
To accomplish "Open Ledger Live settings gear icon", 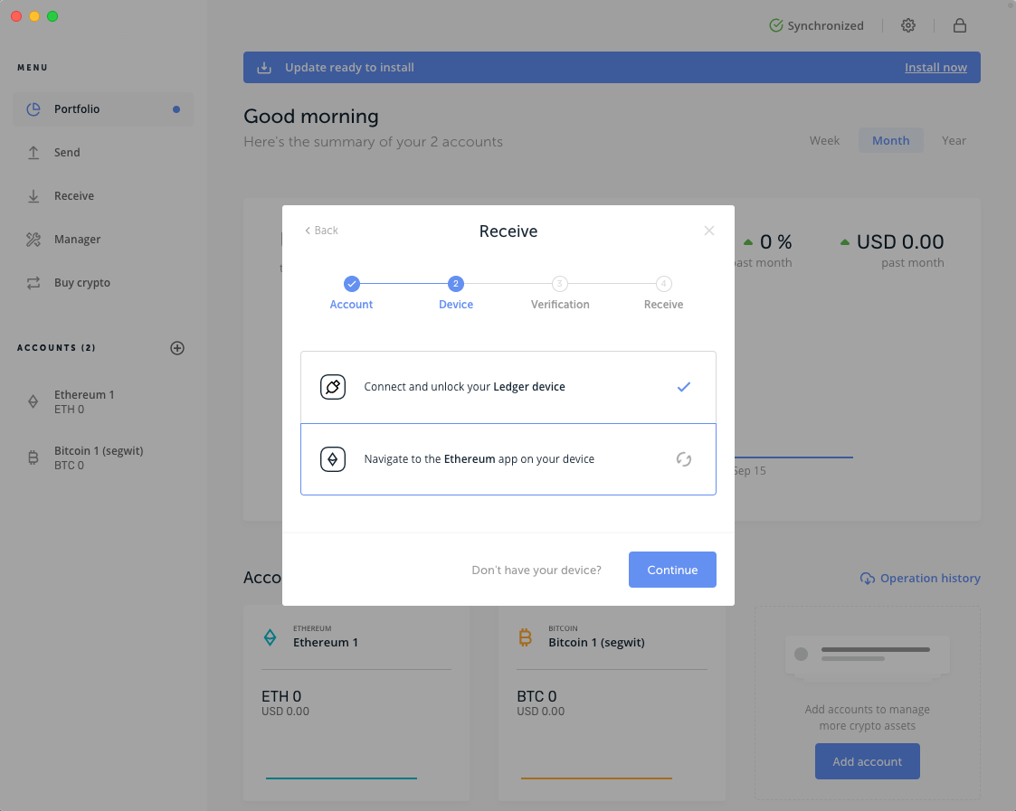I will pyautogui.click(x=908, y=25).
